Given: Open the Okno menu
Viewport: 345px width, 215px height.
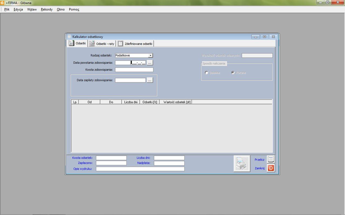Looking at the screenshot, I should [61, 9].
